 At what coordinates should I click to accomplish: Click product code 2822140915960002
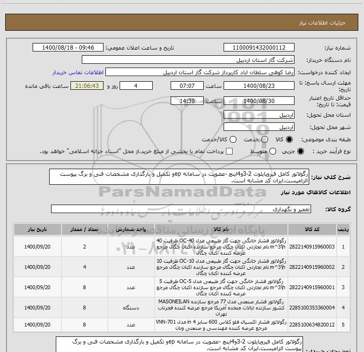pyautogui.click(x=312, y=267)
